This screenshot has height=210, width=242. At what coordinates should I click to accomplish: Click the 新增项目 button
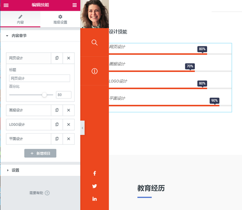(40, 153)
